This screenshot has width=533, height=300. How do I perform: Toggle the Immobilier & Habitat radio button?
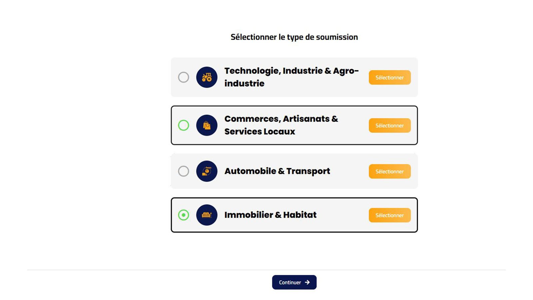pyautogui.click(x=184, y=215)
